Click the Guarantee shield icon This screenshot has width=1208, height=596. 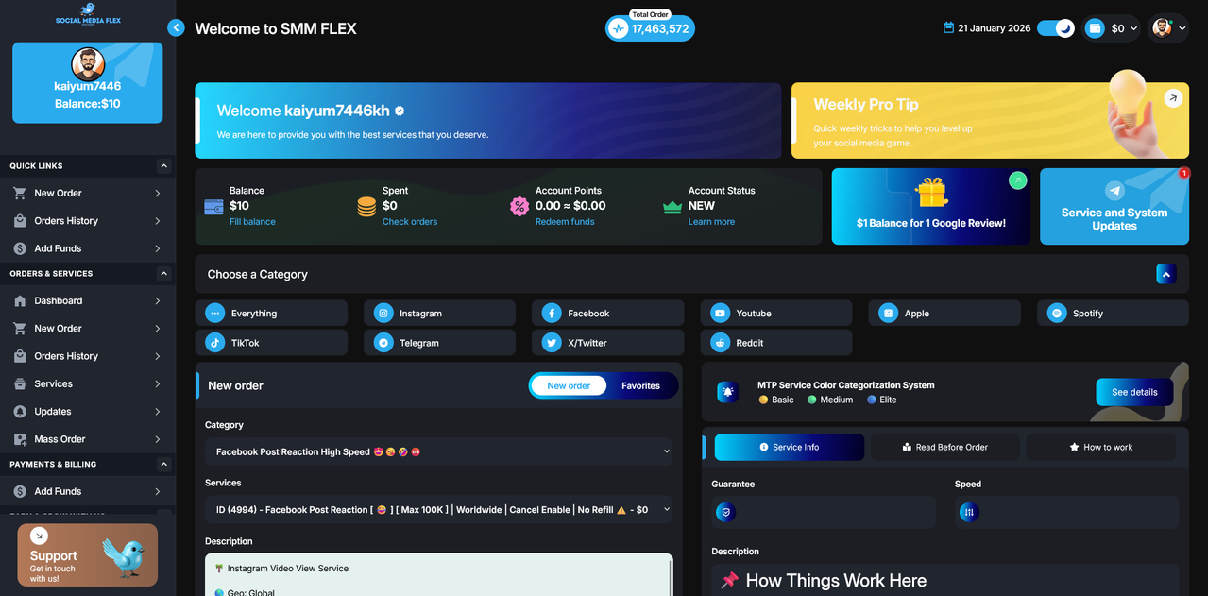(x=725, y=512)
